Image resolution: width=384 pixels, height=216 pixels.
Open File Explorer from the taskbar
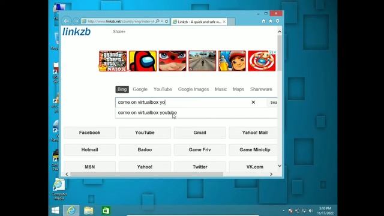pos(89,211)
